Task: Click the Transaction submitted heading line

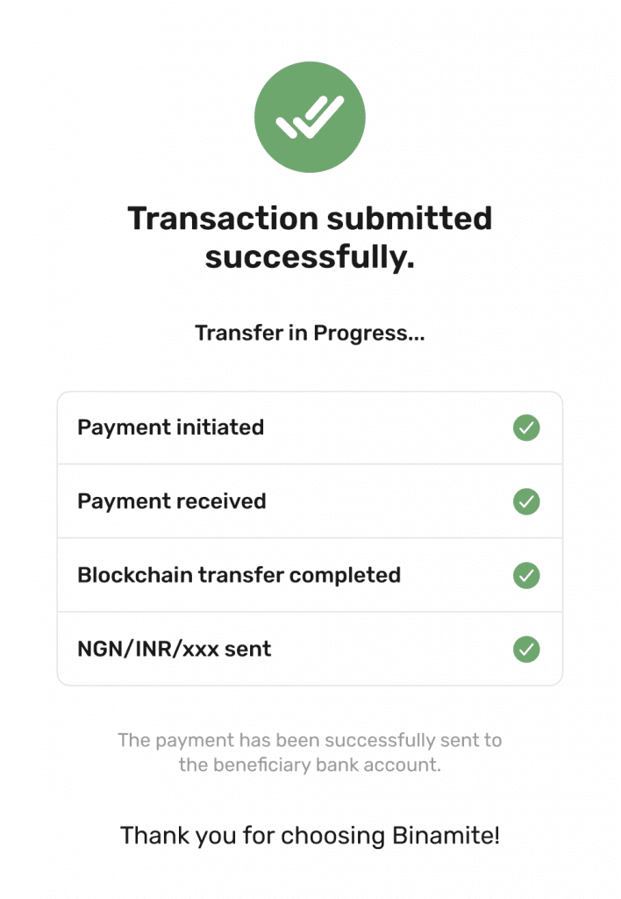Action: click(310, 218)
